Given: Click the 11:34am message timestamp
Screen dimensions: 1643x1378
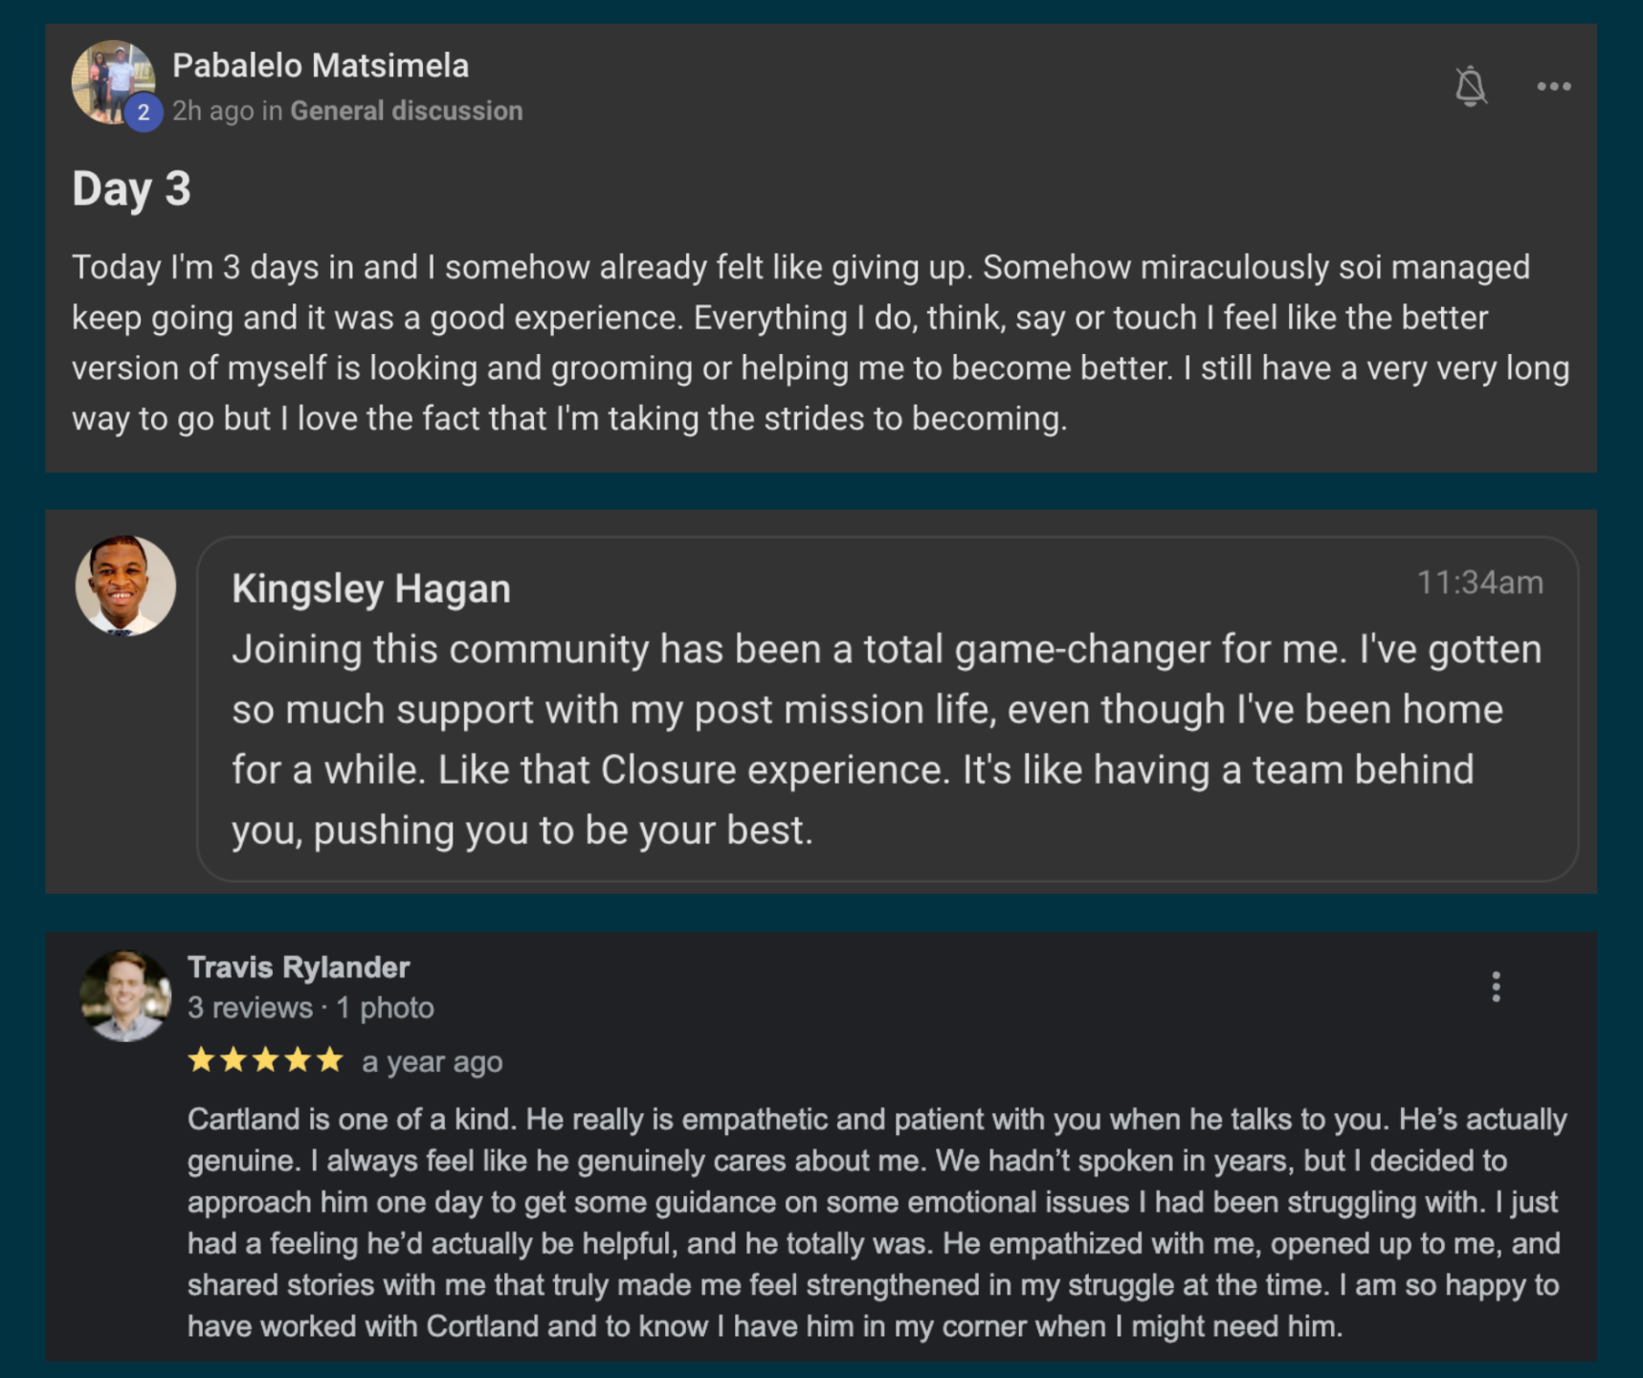Looking at the screenshot, I should (x=1479, y=583).
